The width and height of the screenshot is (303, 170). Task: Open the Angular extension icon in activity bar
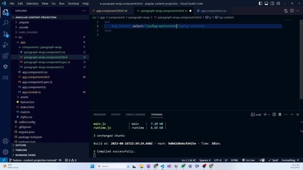(5, 67)
